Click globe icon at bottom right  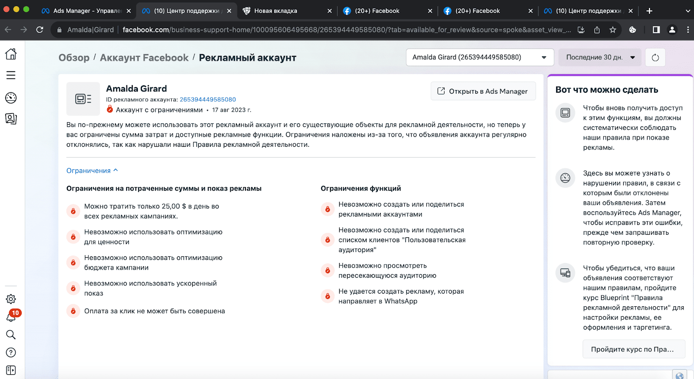(x=680, y=376)
